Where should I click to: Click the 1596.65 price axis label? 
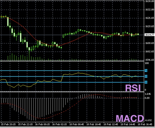click(x=150, y=60)
